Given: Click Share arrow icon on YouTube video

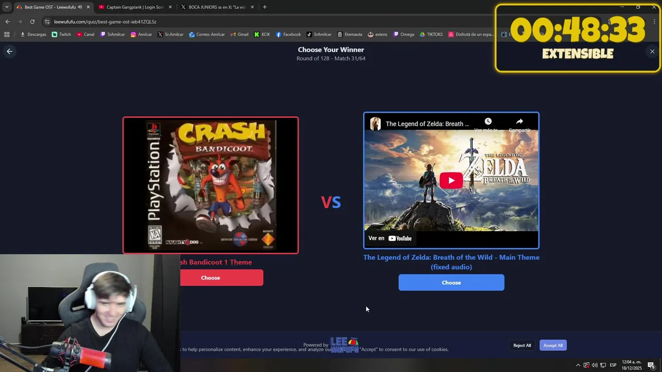Looking at the screenshot, I should [519, 121].
